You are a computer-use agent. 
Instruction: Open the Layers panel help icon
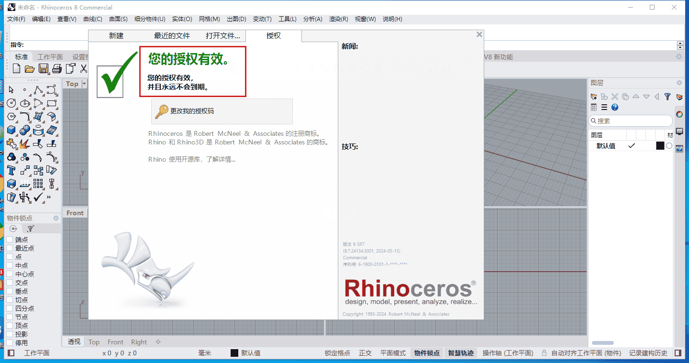pyautogui.click(x=615, y=107)
